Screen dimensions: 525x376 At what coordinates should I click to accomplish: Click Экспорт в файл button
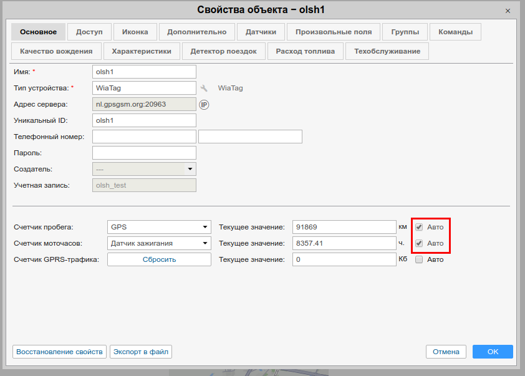(141, 352)
